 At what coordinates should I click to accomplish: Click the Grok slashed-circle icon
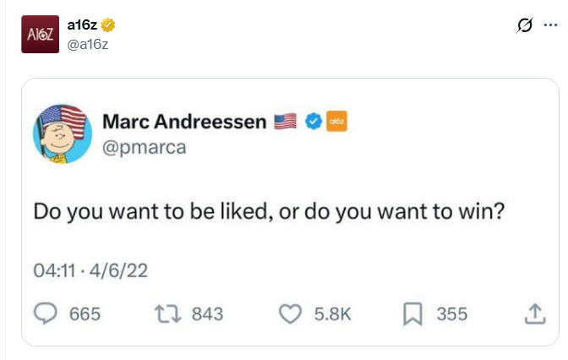(x=525, y=25)
